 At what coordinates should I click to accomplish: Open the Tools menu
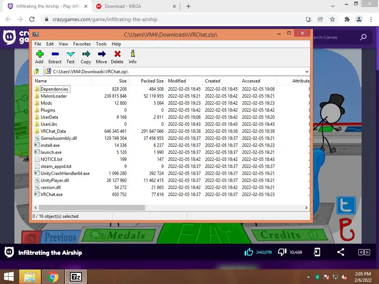pyautogui.click(x=101, y=44)
